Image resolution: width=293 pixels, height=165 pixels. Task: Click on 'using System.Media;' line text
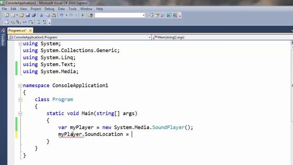51,71
